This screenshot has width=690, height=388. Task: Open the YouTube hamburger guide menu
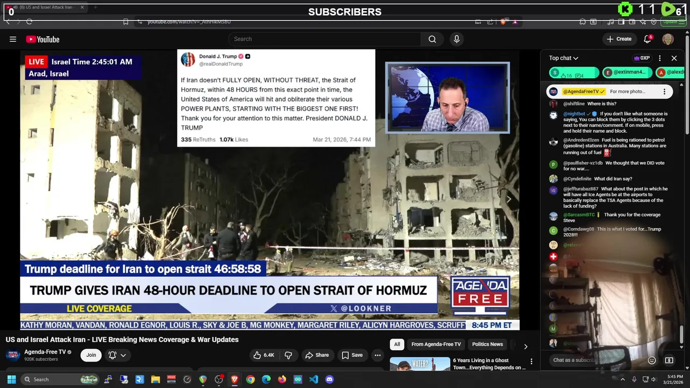(13, 39)
